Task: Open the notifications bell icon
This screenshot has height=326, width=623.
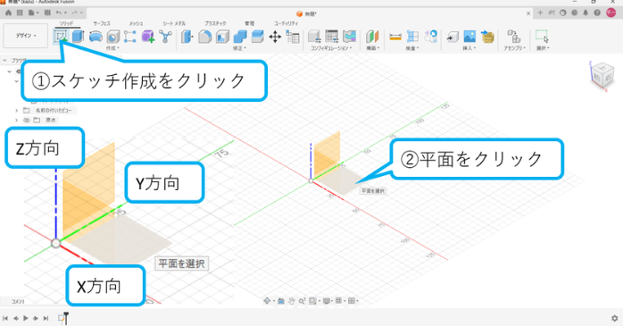Action: [x=586, y=13]
